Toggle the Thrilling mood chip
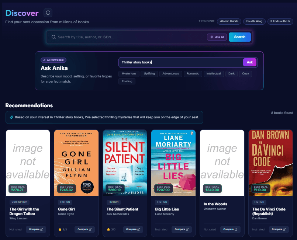This screenshot has height=240, width=297. coord(127,81)
